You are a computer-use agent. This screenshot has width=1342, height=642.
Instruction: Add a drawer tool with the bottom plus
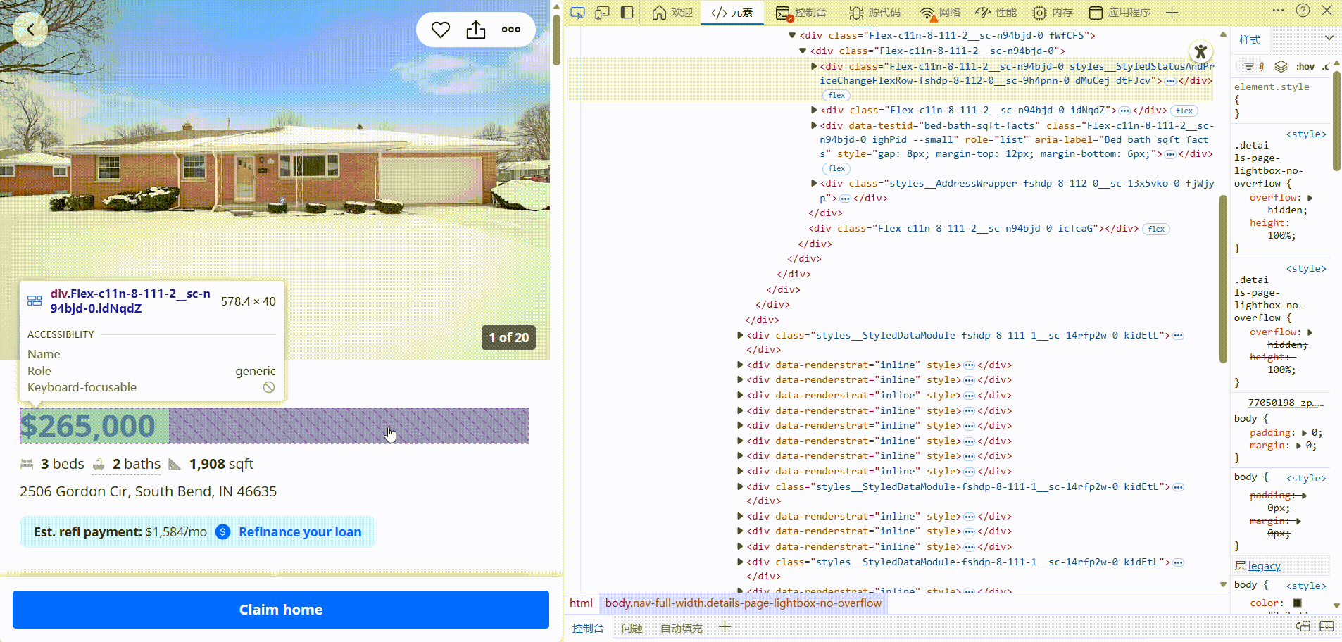pos(725,627)
